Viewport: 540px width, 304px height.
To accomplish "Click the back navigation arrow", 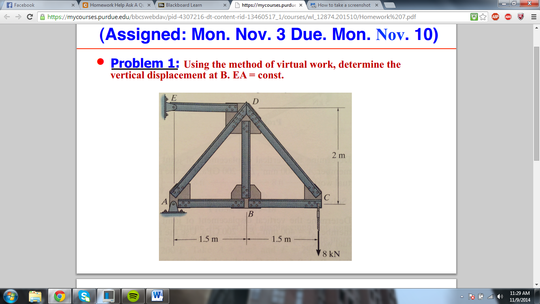I will click(x=8, y=17).
